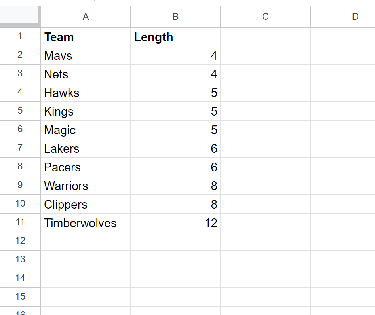This screenshot has width=375, height=315.
Task: Select row 7 header
Action: (20, 148)
